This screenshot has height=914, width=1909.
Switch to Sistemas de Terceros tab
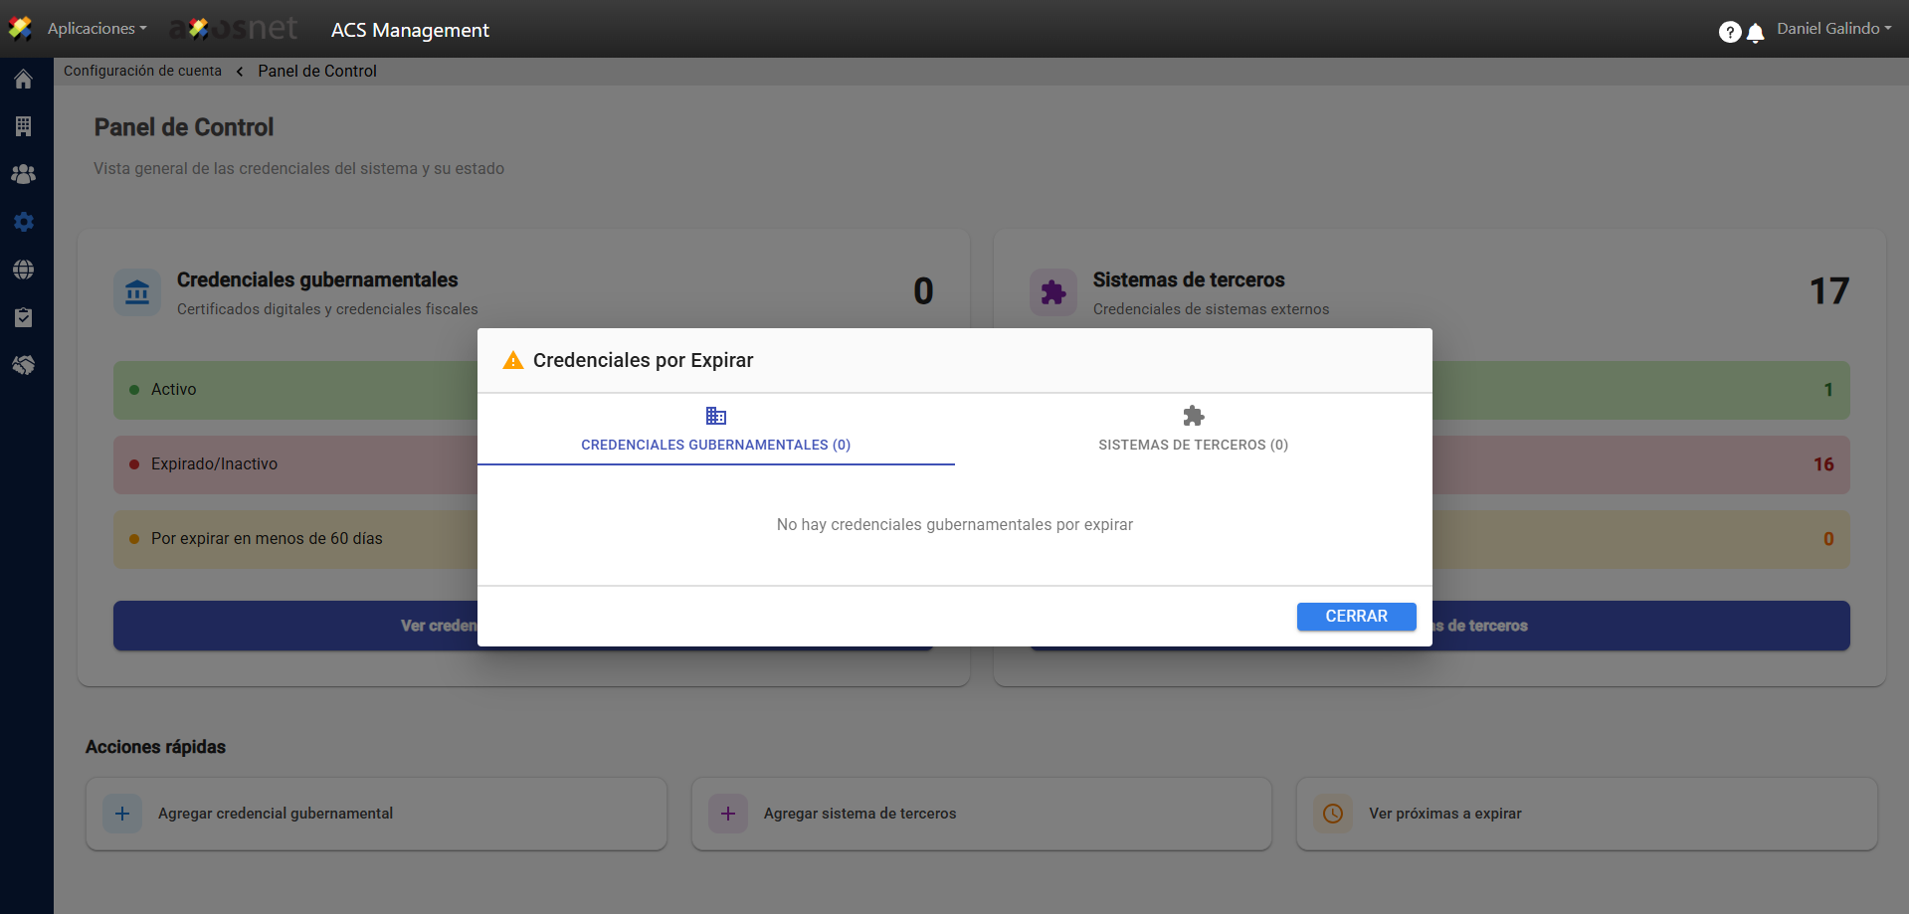(1193, 430)
